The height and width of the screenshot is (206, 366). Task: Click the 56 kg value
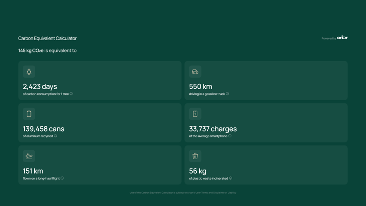coord(197,171)
